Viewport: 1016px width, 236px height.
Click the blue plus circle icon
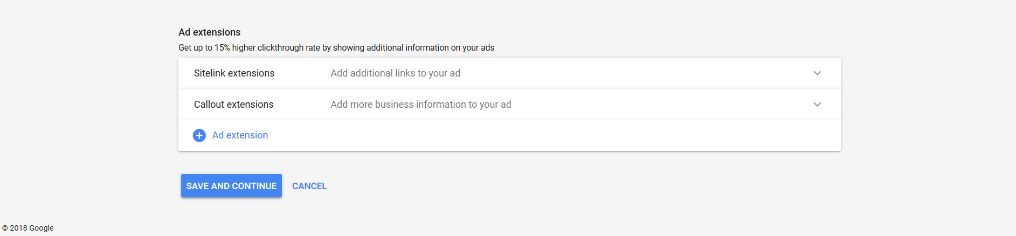pyautogui.click(x=199, y=135)
